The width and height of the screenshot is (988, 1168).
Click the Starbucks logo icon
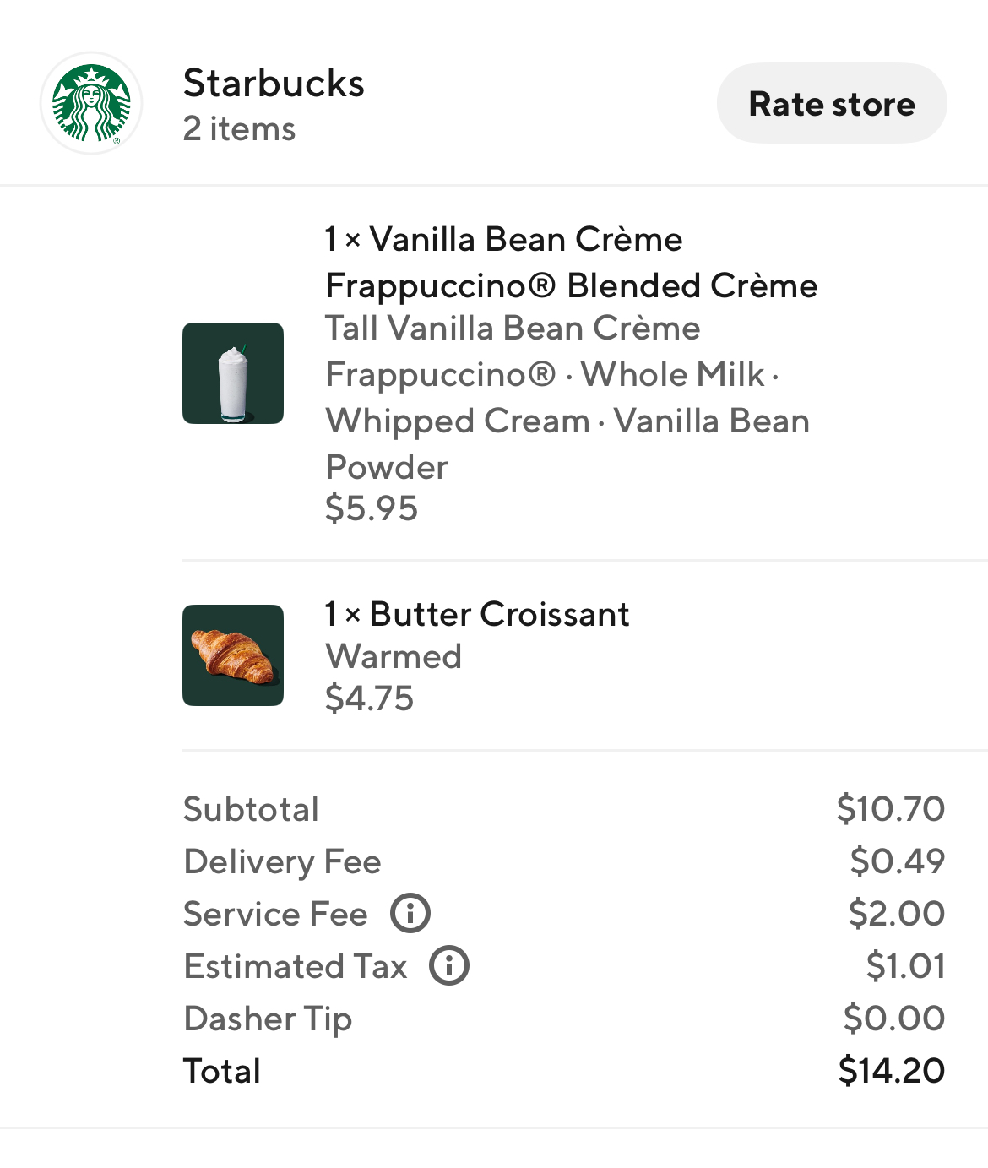click(x=91, y=103)
